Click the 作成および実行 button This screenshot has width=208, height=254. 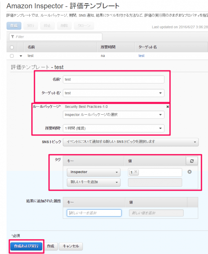coord(26,246)
